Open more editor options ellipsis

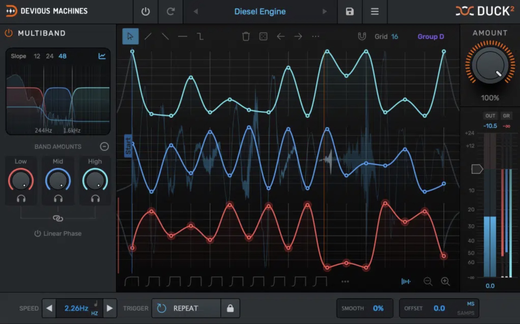coord(316,36)
